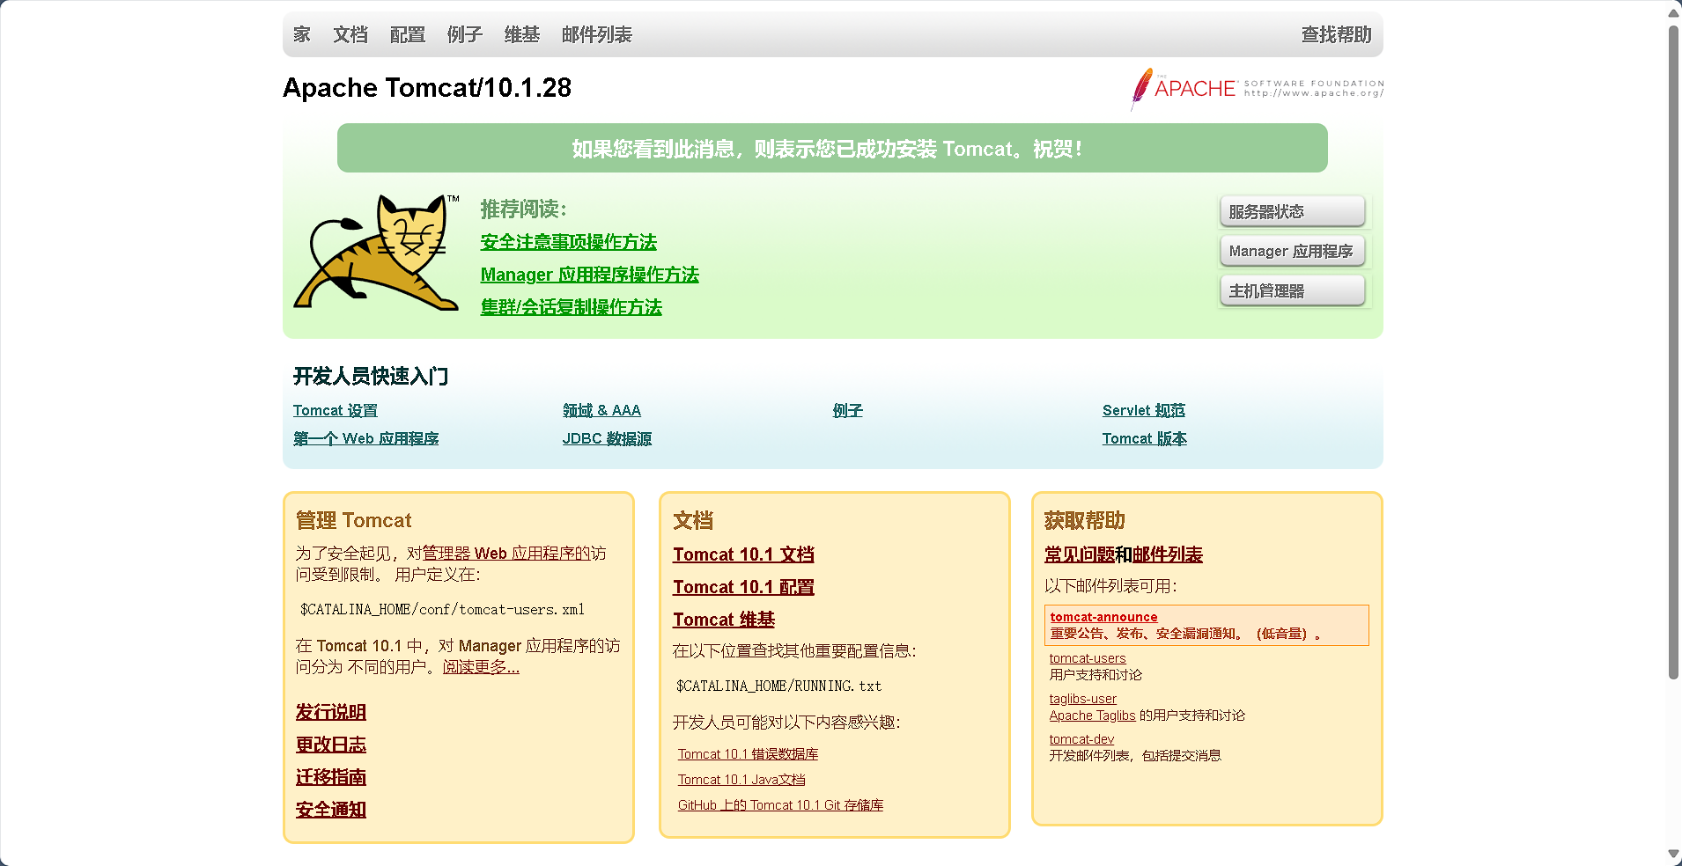Follow the 管理器 Web 应用程序 link

click(506, 553)
